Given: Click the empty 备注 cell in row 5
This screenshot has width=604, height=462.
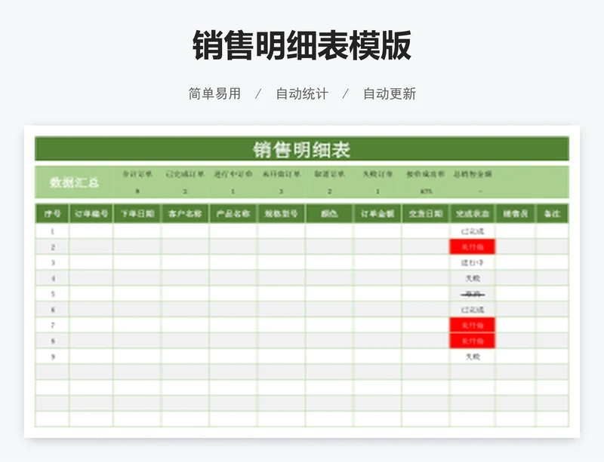Looking at the screenshot, I should [x=552, y=294].
